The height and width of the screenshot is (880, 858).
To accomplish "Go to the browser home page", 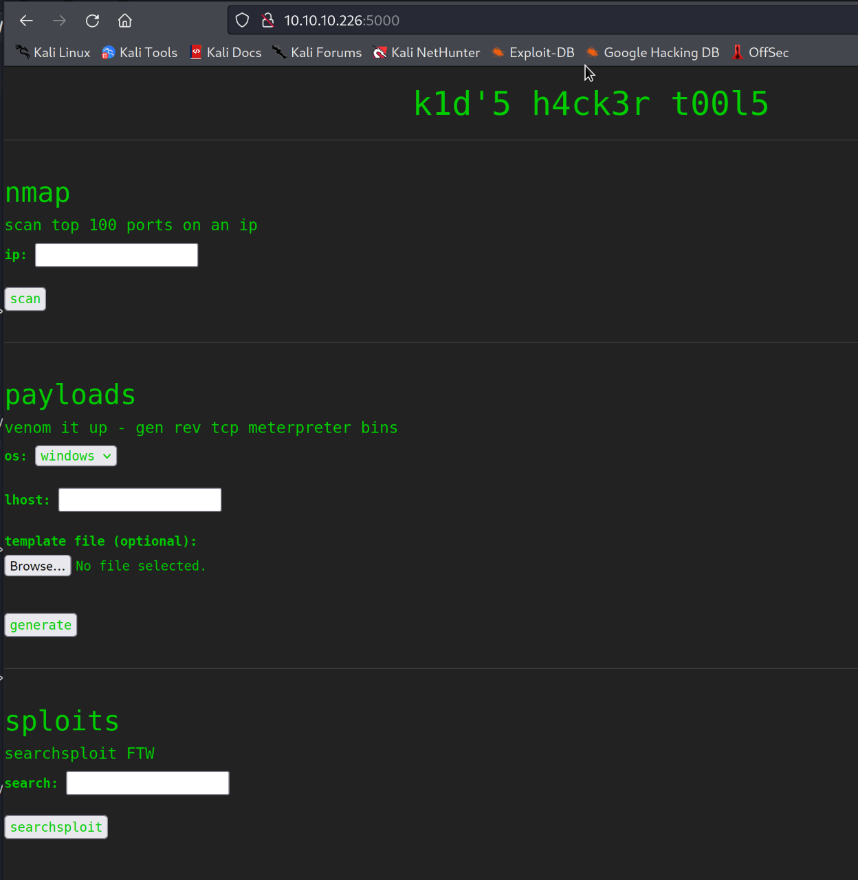I will click(x=124, y=21).
